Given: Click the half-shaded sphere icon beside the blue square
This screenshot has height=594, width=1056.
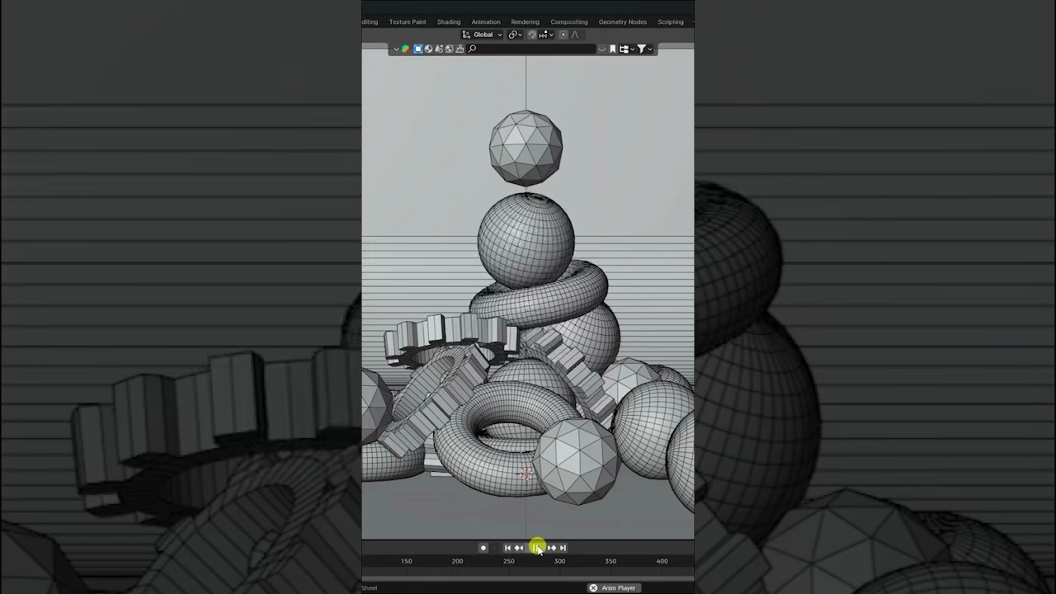Looking at the screenshot, I should click(x=428, y=49).
